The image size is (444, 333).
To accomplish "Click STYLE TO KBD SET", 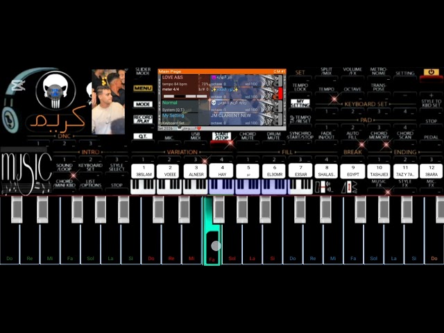I will point(431,103).
